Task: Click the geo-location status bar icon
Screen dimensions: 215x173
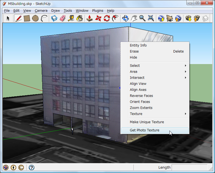Action: [6, 168]
